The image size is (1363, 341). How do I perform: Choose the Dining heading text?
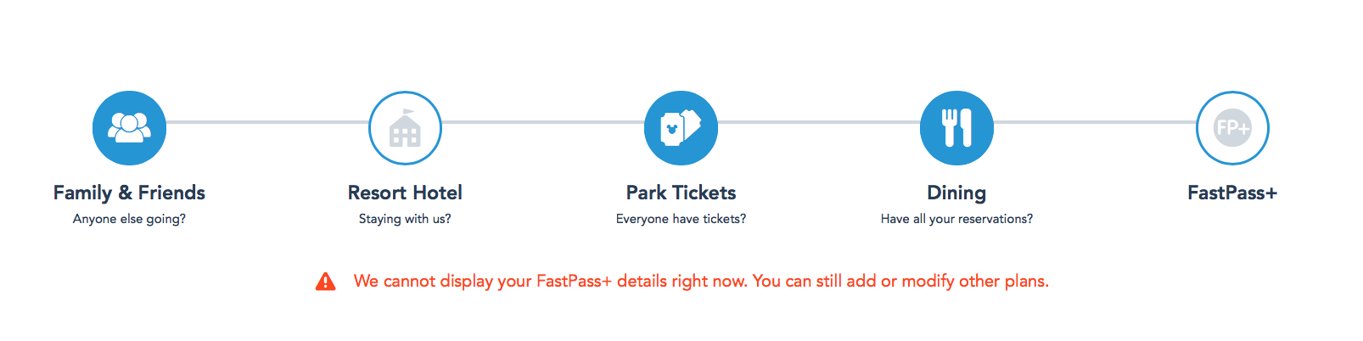[956, 193]
